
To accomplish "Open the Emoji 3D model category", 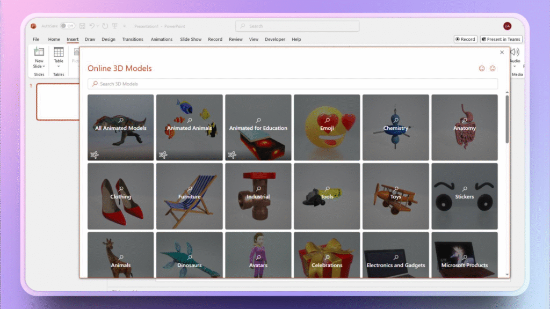I will point(327,128).
